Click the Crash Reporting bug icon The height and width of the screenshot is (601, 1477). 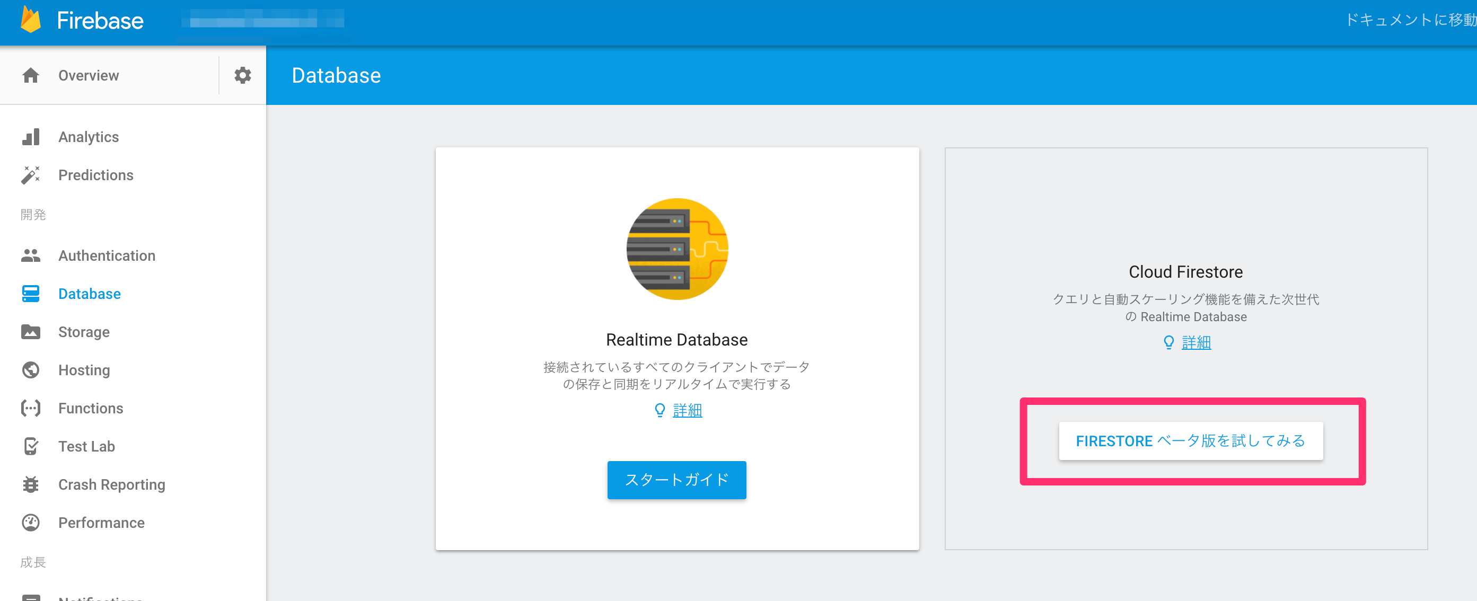30,484
